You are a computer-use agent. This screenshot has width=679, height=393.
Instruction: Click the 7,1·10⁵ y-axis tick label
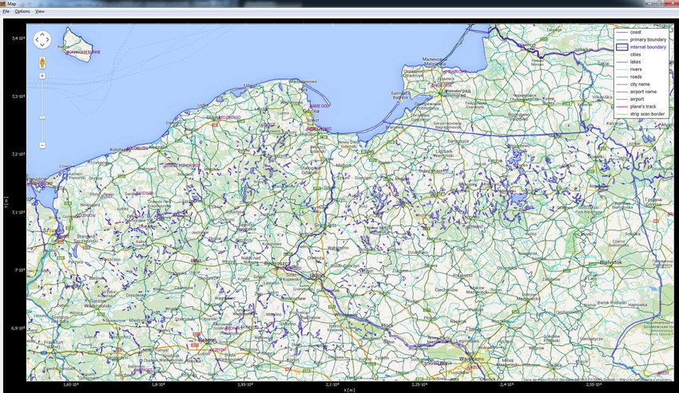[x=18, y=212]
